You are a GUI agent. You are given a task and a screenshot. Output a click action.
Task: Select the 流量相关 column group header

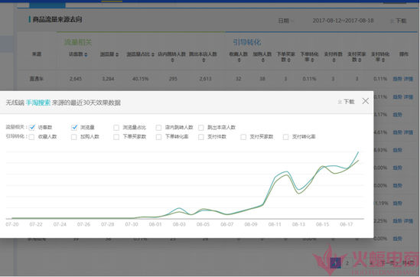coord(78,42)
